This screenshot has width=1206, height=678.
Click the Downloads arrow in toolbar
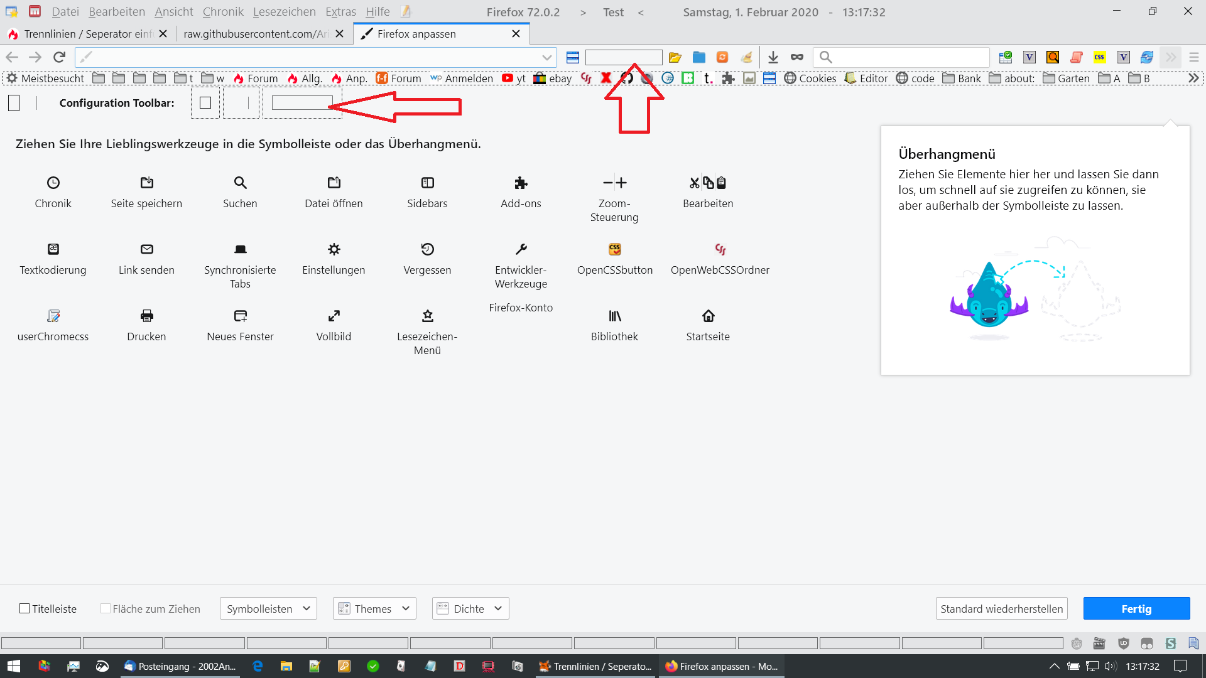(773, 57)
